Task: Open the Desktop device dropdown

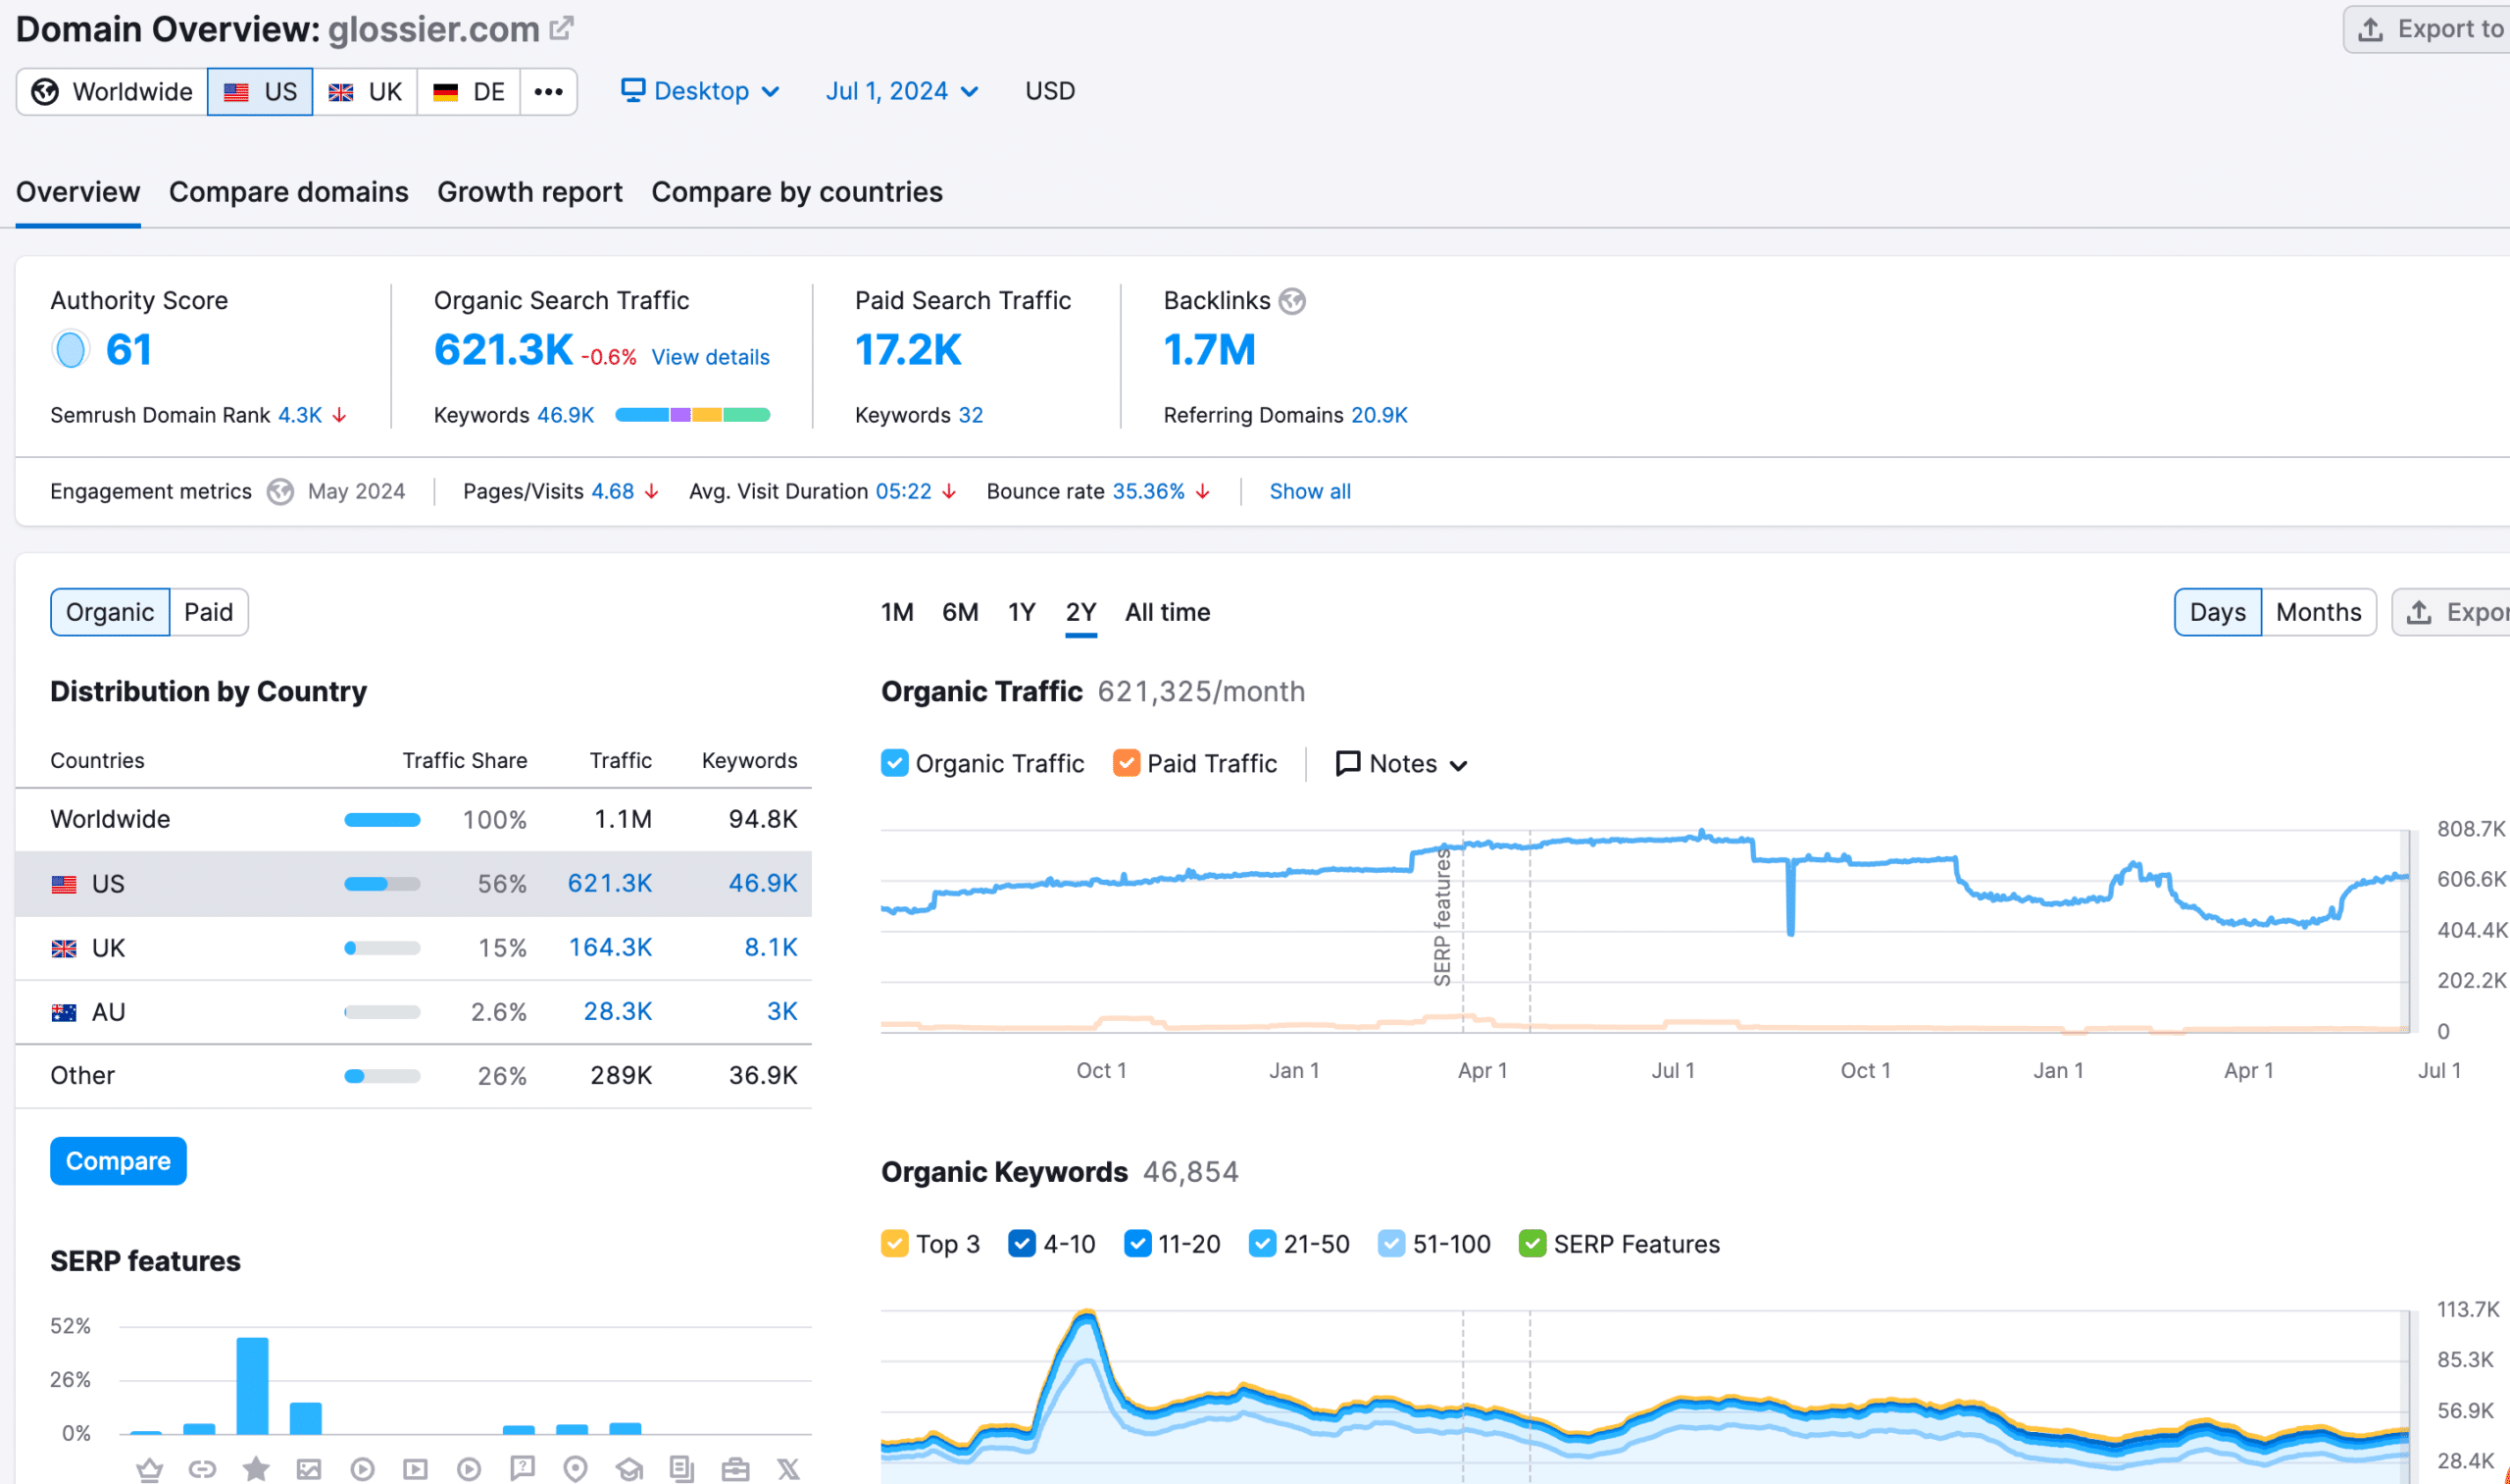Action: point(701,91)
